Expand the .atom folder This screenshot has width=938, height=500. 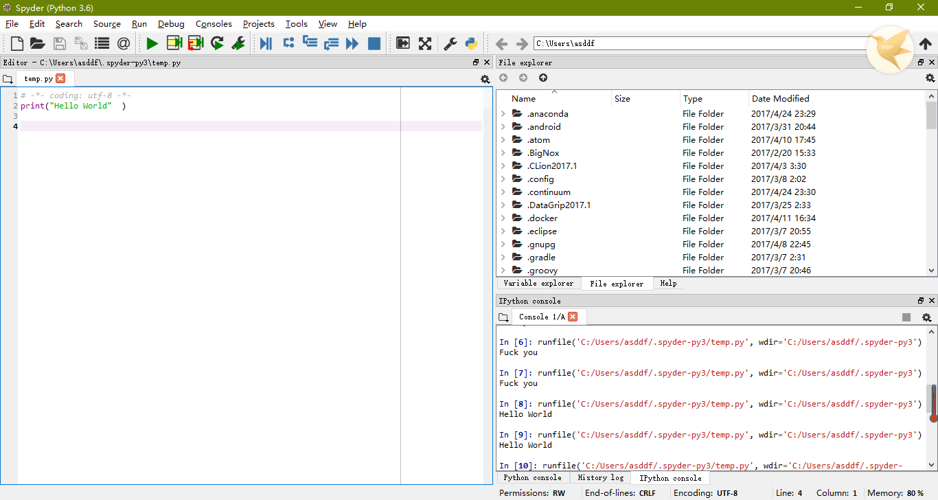click(503, 140)
